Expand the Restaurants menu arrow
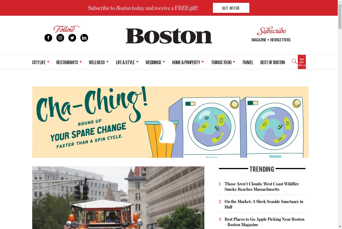This screenshot has width=342, height=229. pyautogui.click(x=81, y=62)
